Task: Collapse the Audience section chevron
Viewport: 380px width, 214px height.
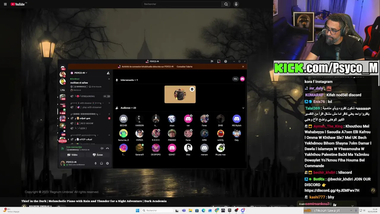Action: (x=243, y=108)
